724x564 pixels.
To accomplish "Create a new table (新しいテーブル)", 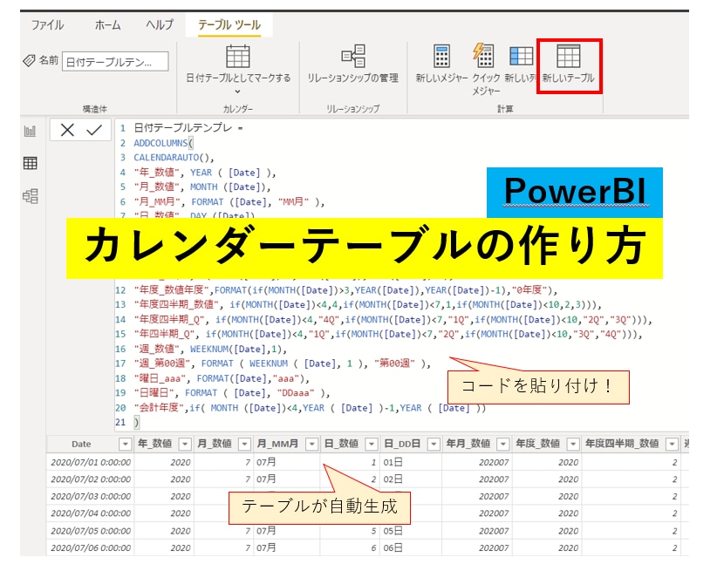I will tap(569, 65).
